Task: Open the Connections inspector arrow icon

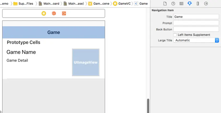Action: pyautogui.click(x=206, y=4)
